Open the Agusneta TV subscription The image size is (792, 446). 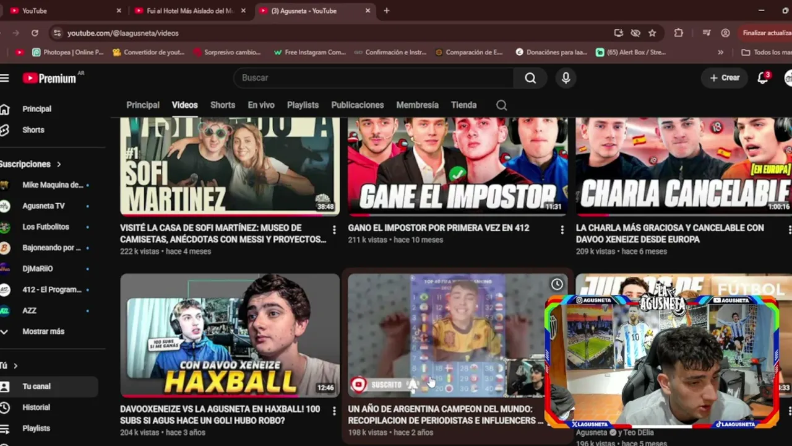tap(43, 206)
